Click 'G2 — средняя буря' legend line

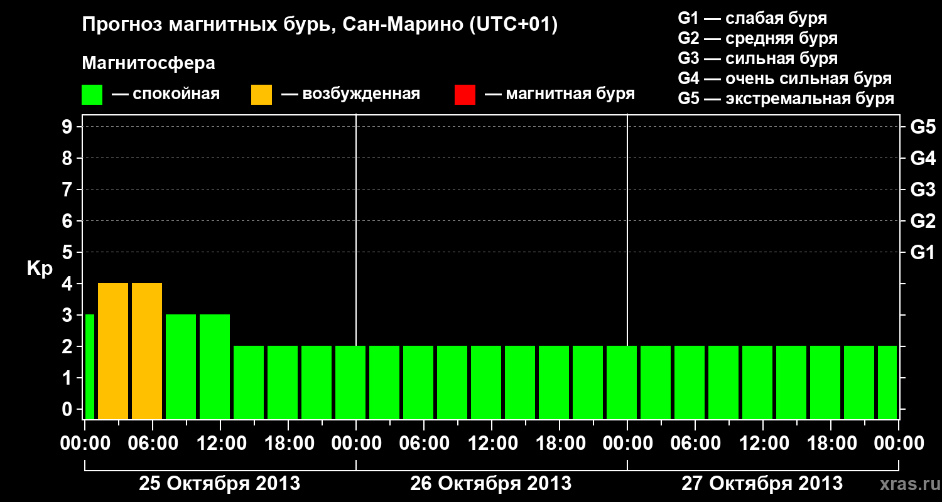(x=758, y=38)
